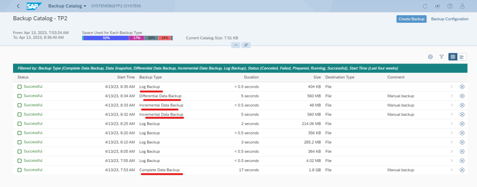
Task: Open the filter funnel icon
Action: 442,57
